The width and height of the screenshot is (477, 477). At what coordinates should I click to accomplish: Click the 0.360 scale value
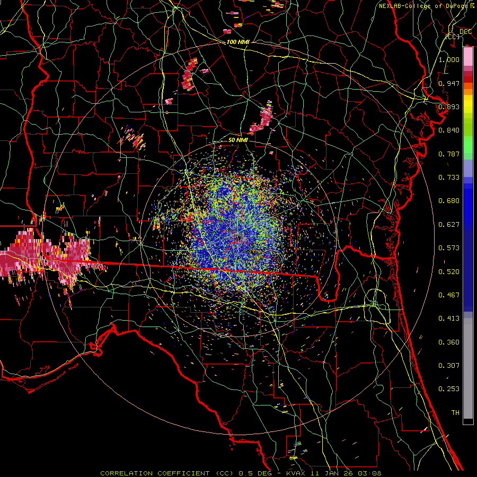point(449,342)
